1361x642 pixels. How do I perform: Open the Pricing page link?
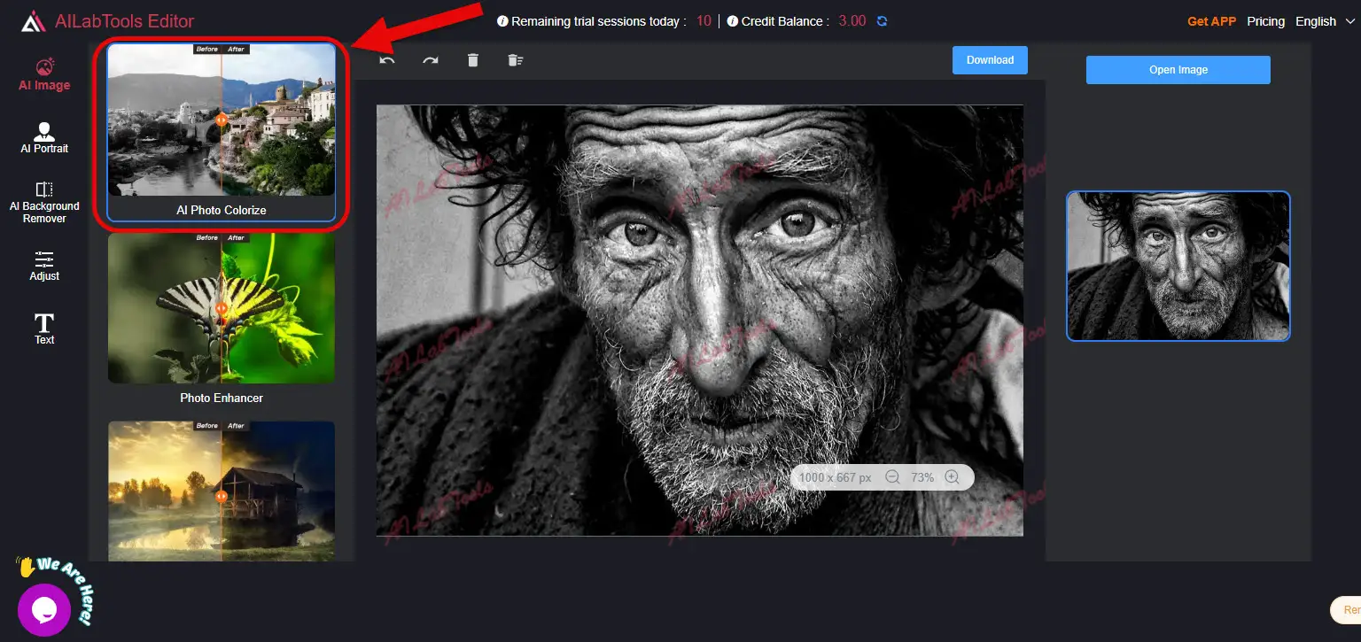tap(1265, 21)
